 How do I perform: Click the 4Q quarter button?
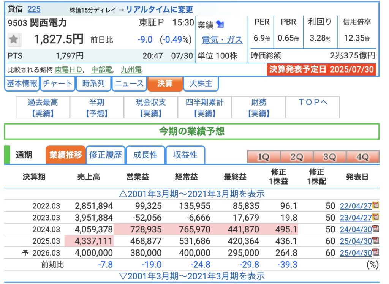(x=363, y=157)
